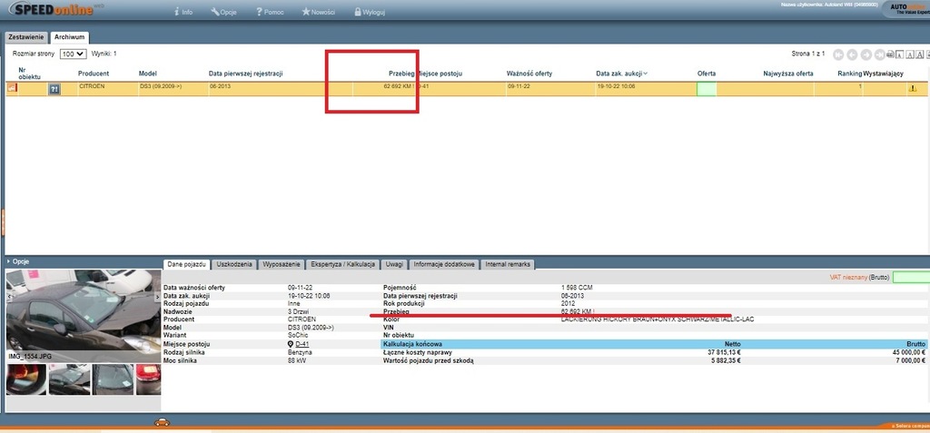Click the Brutto offer input field
The height and width of the screenshot is (433, 930).
click(x=910, y=277)
